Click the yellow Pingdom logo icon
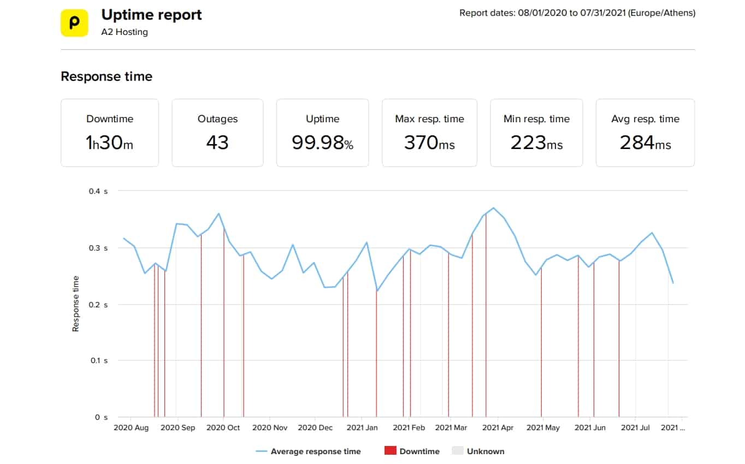Screen dimensions: 745x464 (x=74, y=23)
